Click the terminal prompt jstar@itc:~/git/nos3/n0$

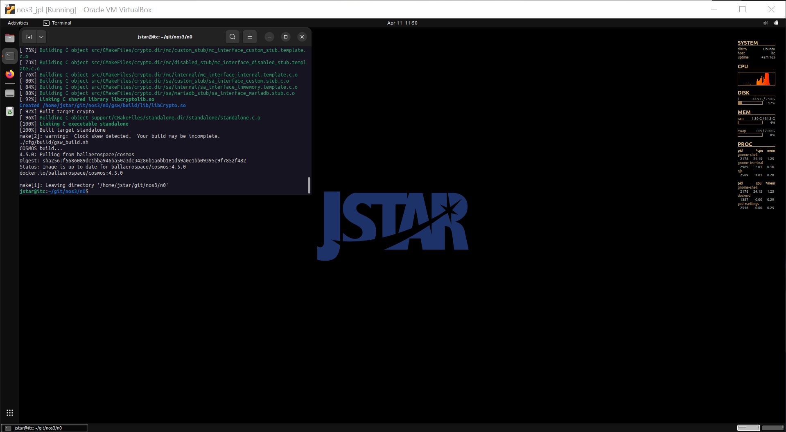tap(54, 191)
